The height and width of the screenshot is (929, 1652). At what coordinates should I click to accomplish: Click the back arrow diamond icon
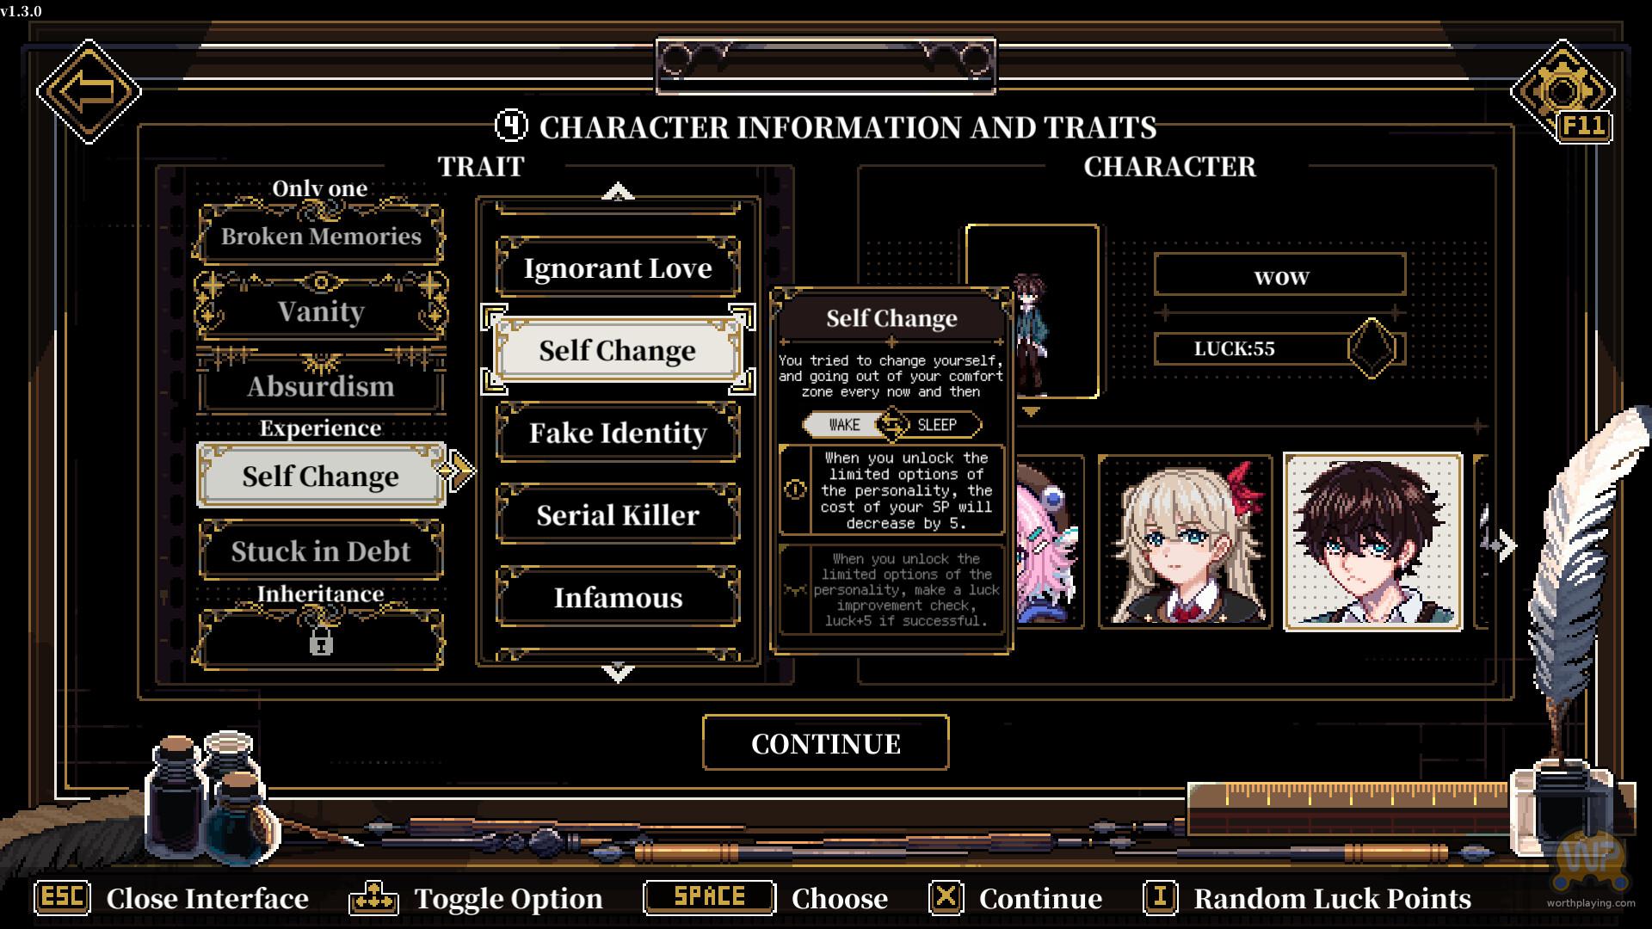click(x=89, y=91)
